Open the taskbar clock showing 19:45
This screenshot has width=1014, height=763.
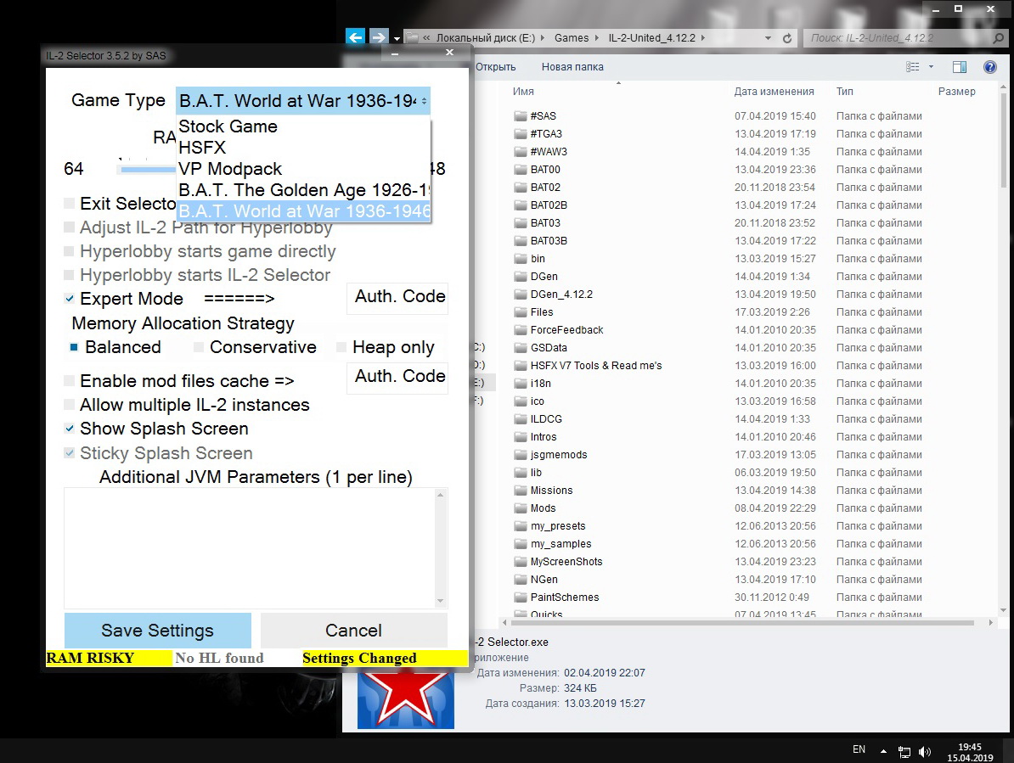[969, 752]
